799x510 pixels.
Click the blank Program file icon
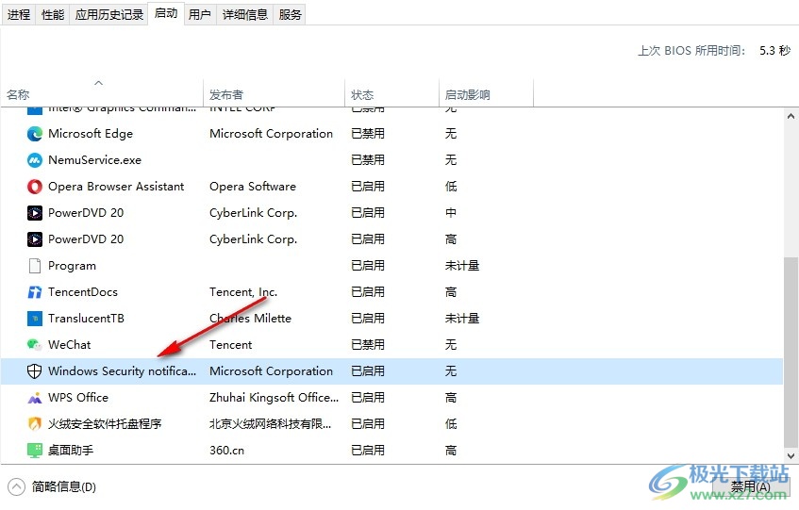(x=35, y=266)
